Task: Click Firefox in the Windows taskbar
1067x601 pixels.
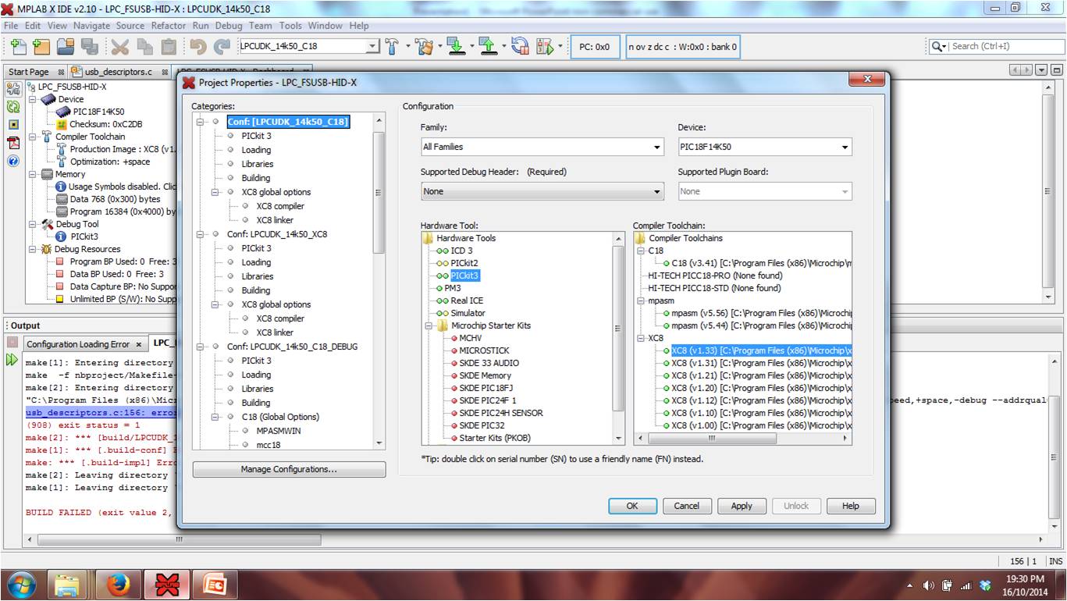Action: (119, 585)
